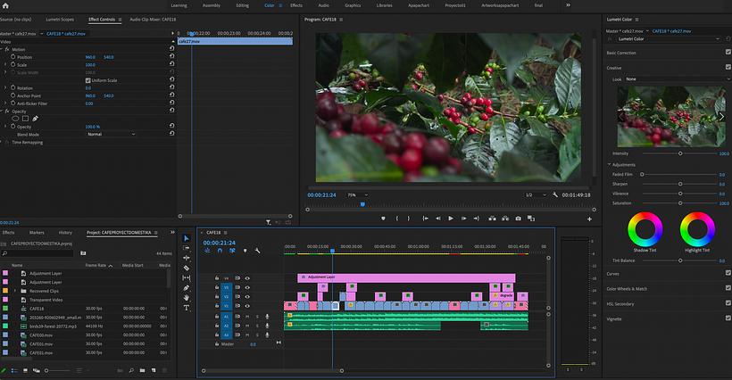Switch to the Editing workspace tab
The image size is (732, 380).
[243, 5]
